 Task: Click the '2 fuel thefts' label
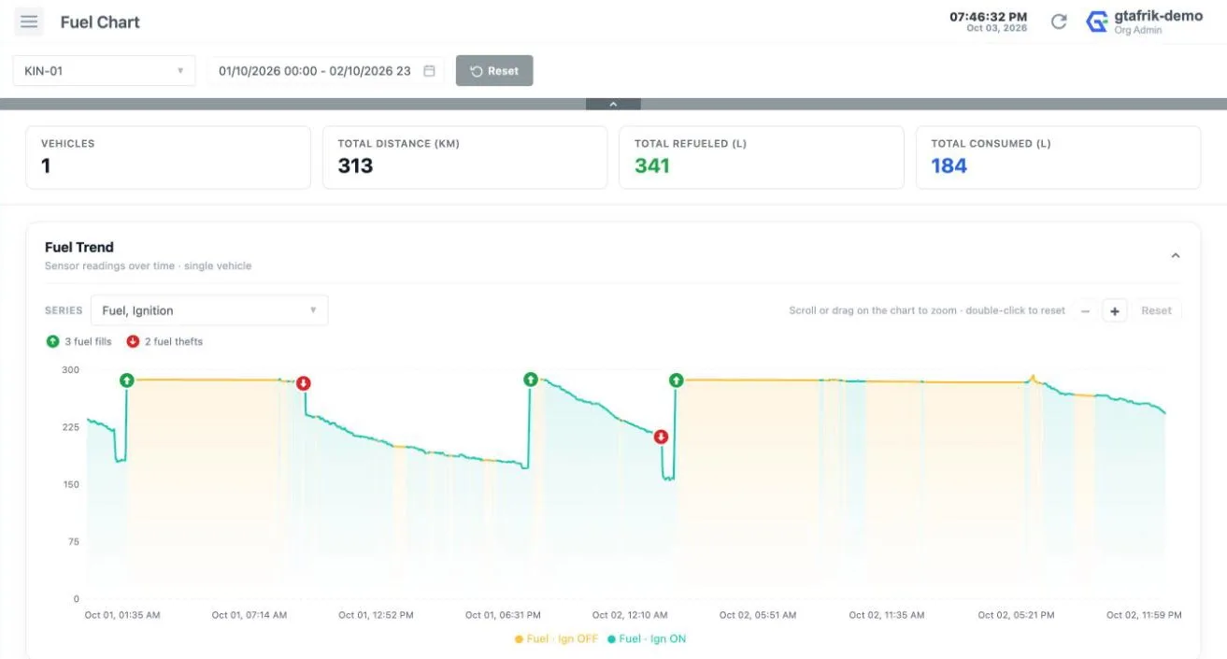tap(174, 341)
